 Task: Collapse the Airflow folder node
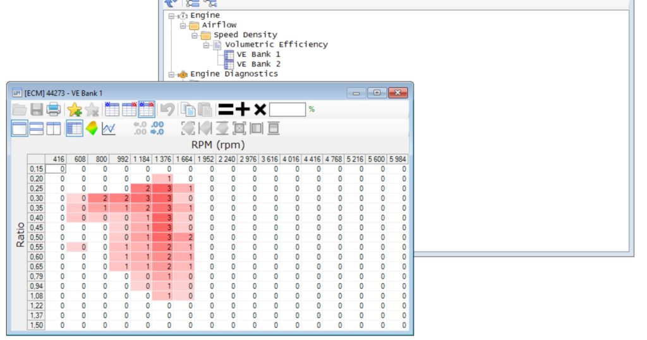tap(183, 25)
